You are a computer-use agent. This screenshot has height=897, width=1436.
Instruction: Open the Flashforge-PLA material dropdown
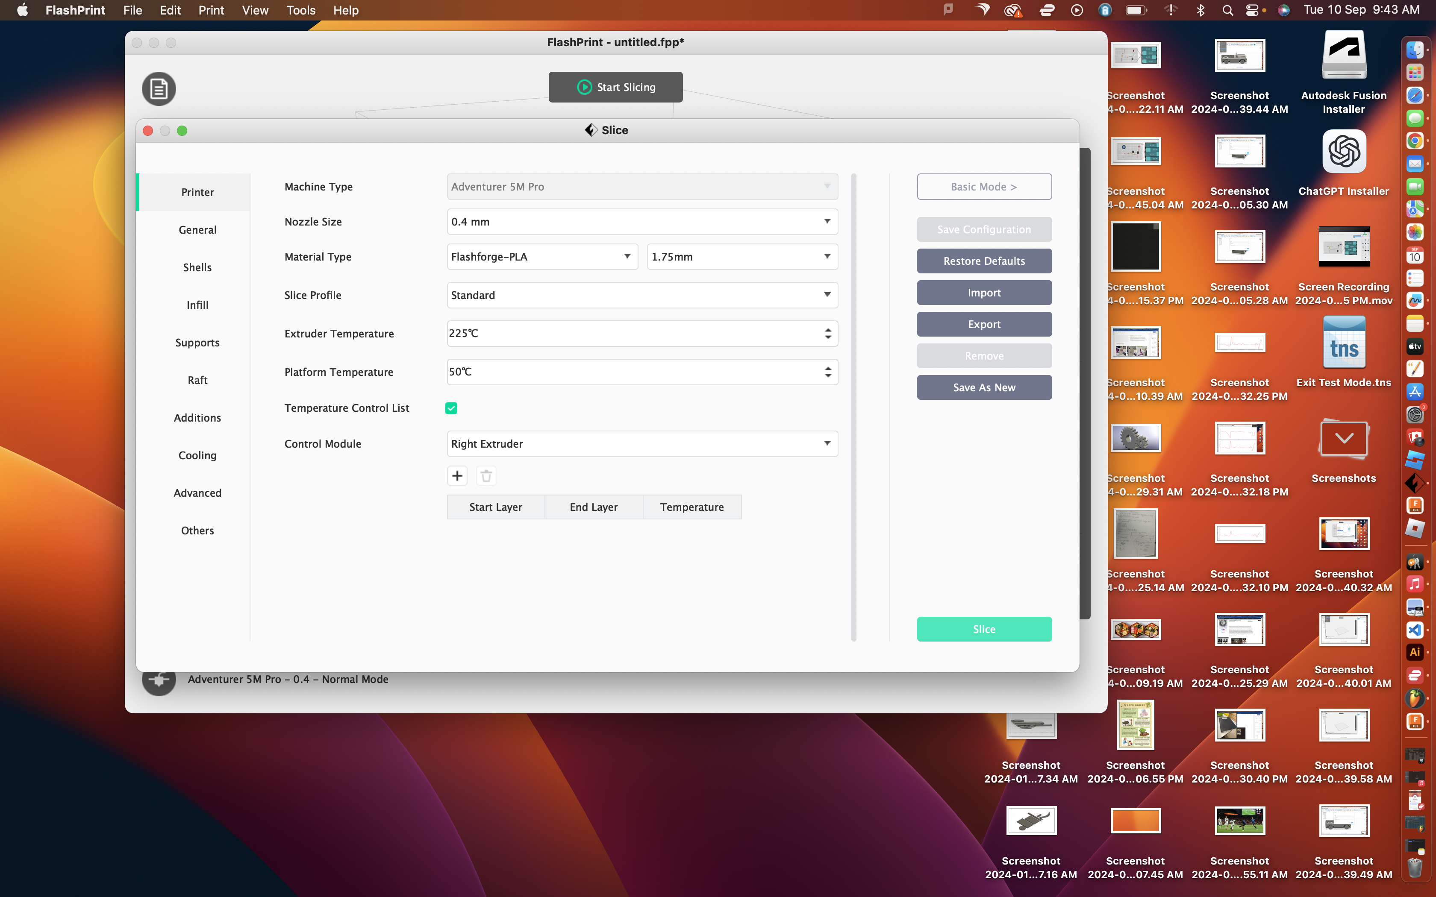[542, 257]
